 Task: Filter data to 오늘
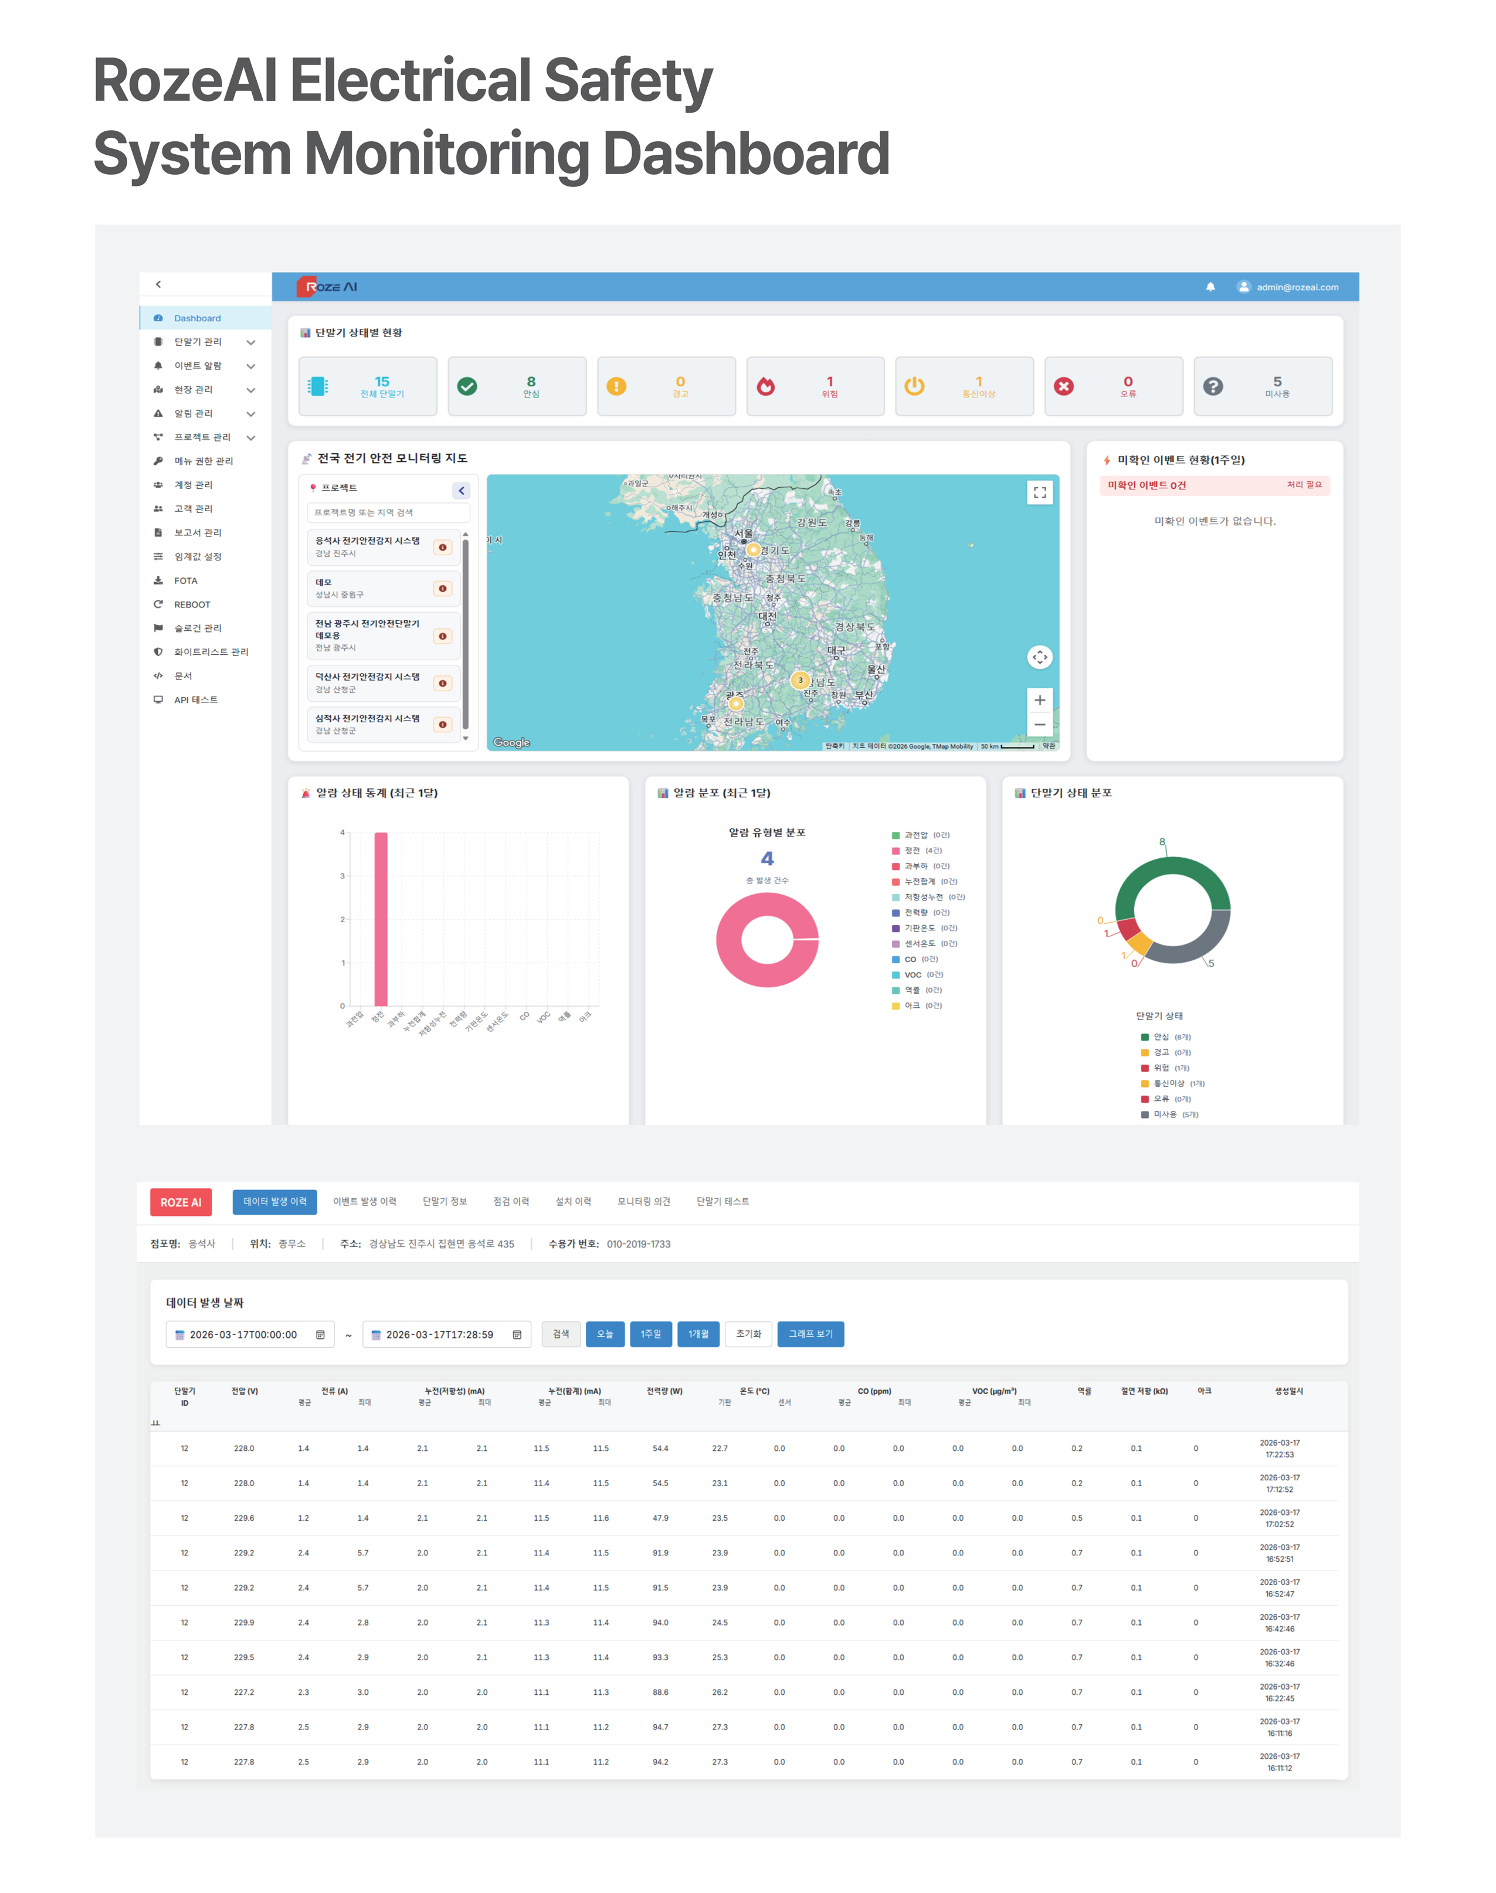pyautogui.click(x=605, y=1334)
